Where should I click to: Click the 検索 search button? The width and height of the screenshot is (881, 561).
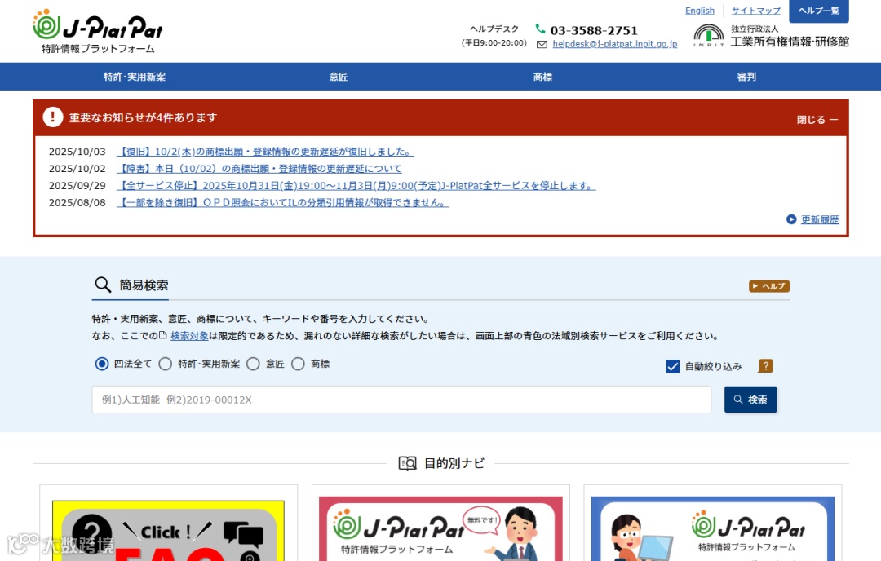[x=750, y=400]
